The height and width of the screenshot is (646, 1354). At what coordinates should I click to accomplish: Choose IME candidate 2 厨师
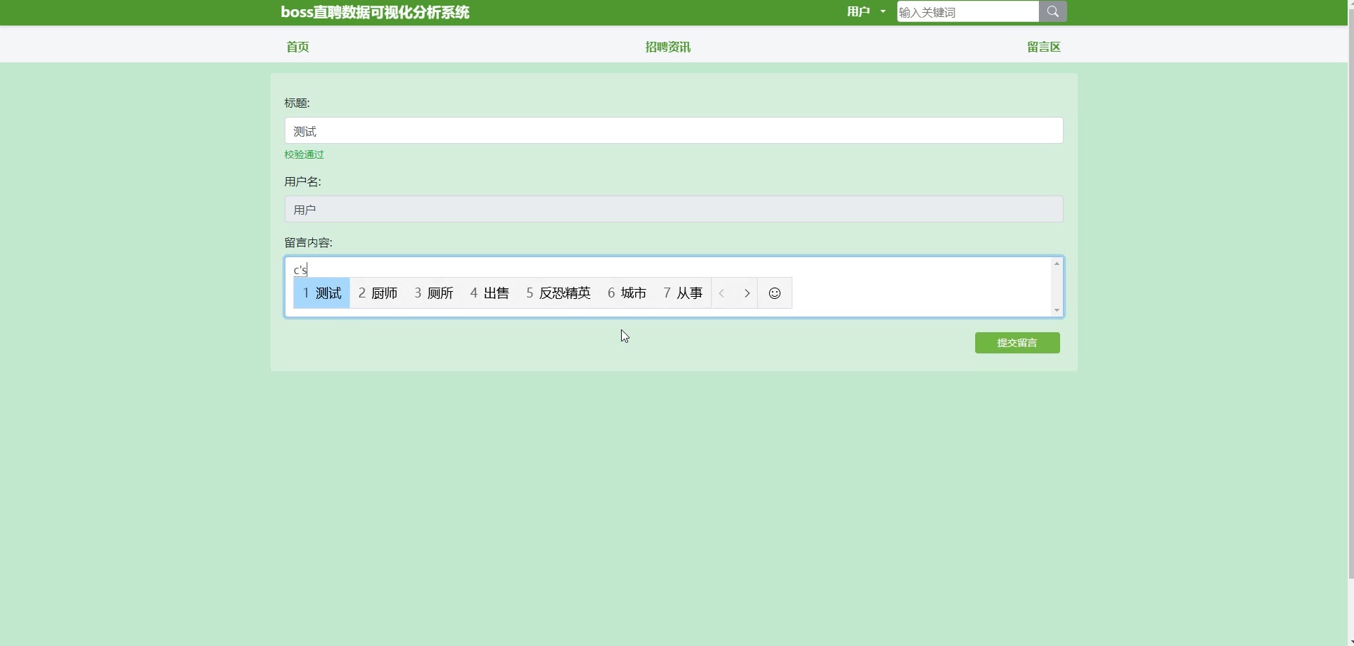(378, 293)
